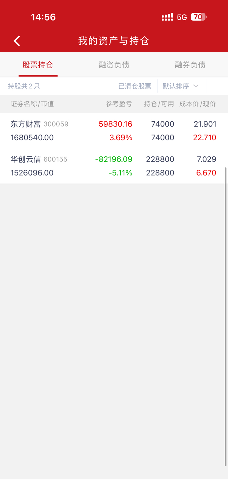
Task: Tap the battery level indicator
Action: [x=198, y=17]
